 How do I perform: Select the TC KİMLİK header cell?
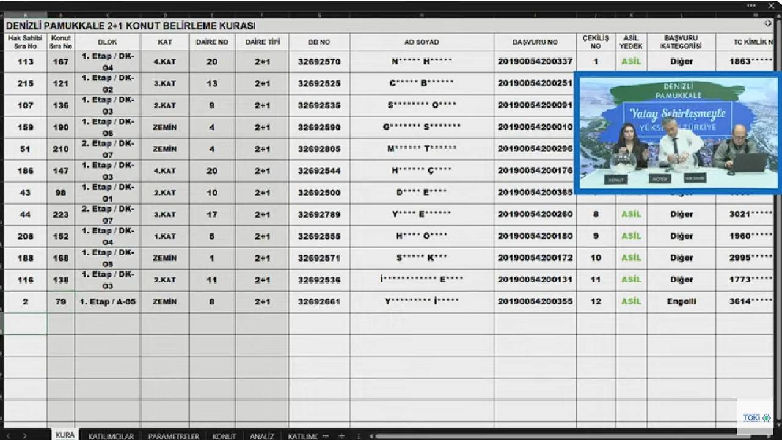[745, 42]
